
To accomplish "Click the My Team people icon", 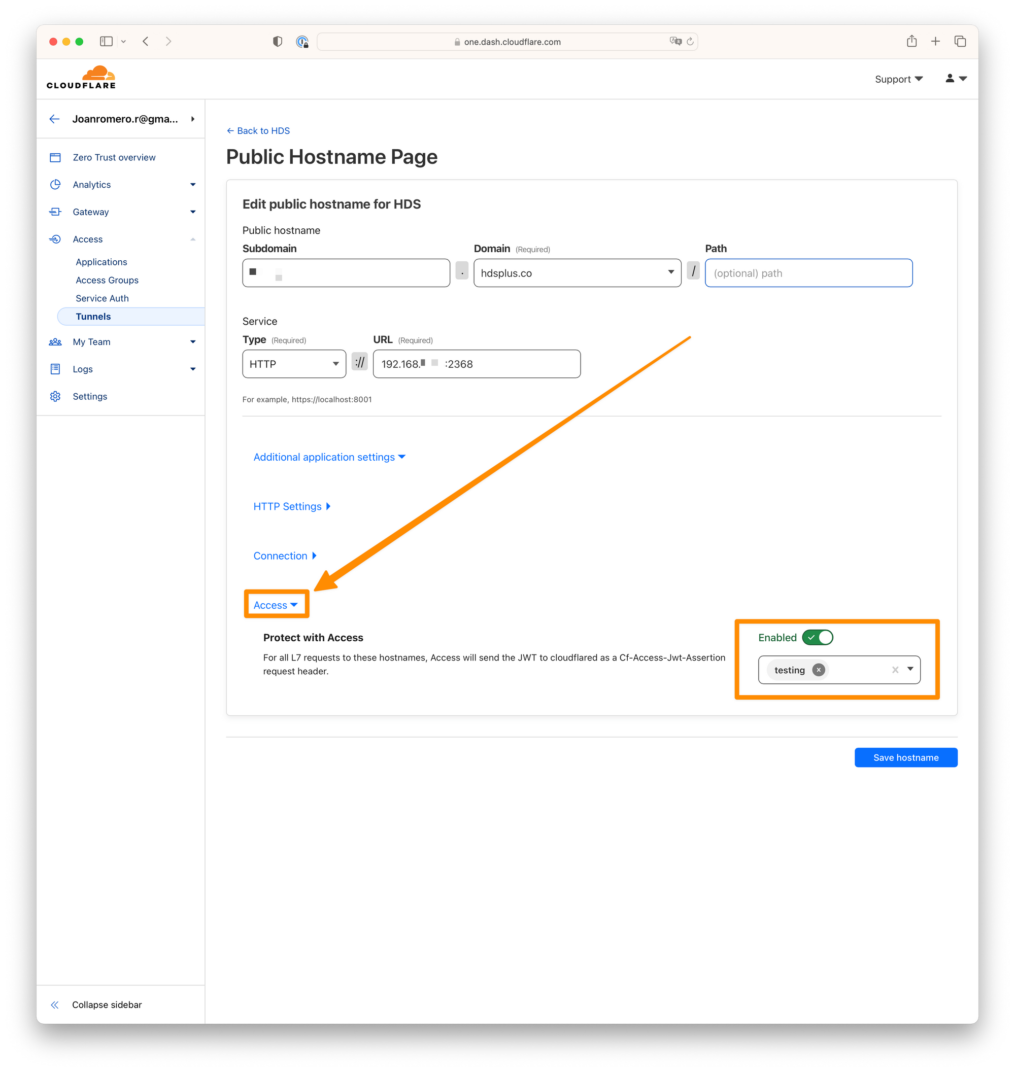I will point(55,342).
